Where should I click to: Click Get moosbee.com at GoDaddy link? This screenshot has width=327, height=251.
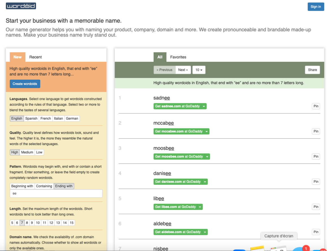click(179, 157)
